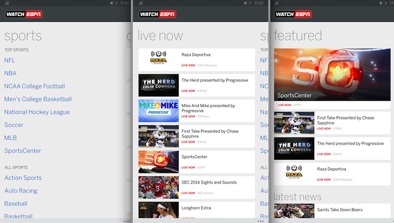
Task: Click WatchESPN logo in the featured screen
Action: click(293, 14)
